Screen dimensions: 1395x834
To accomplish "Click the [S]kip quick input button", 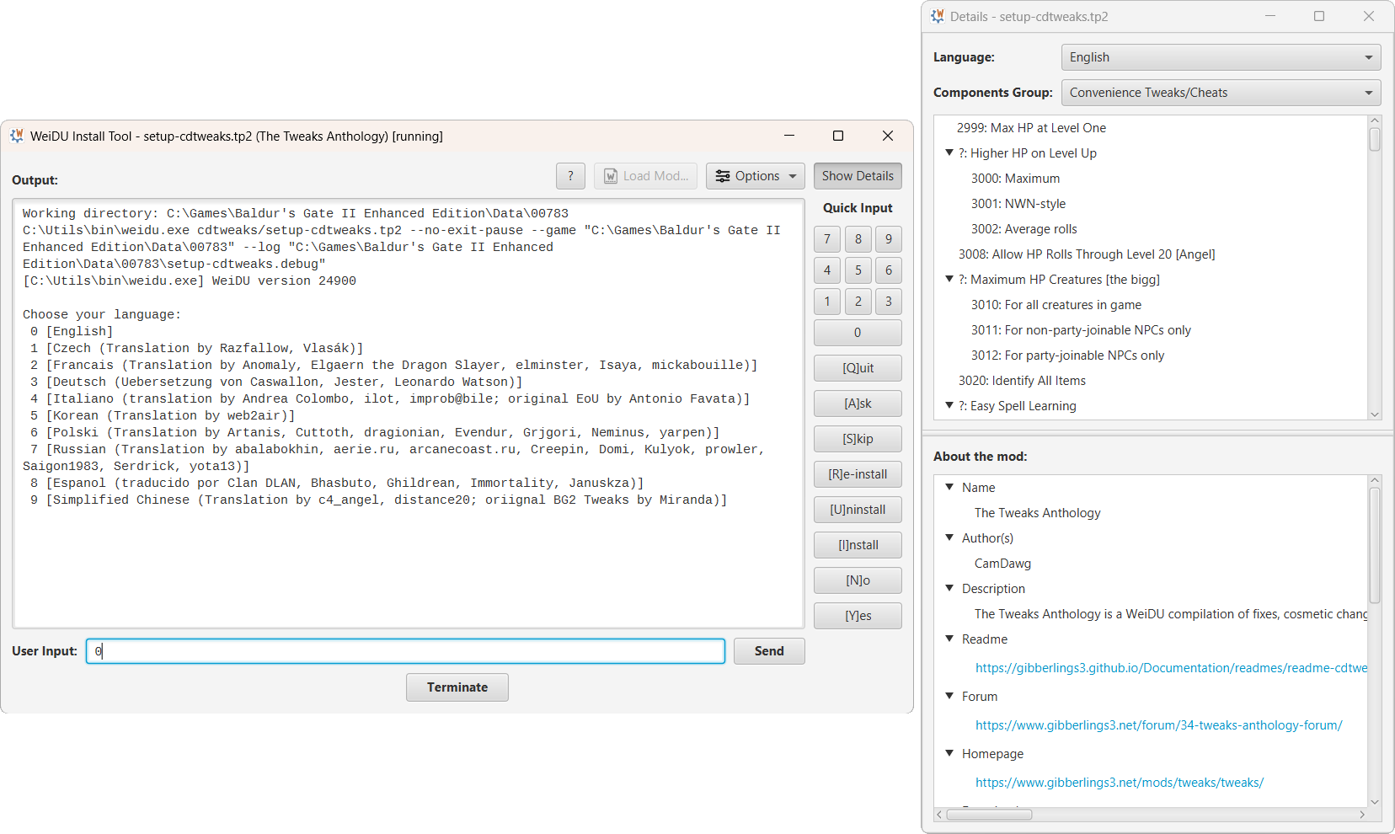I will pyautogui.click(x=858, y=439).
